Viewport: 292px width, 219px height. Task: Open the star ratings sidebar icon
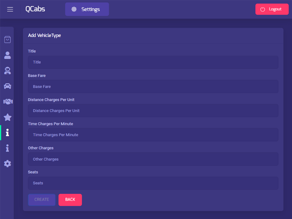click(x=8, y=117)
